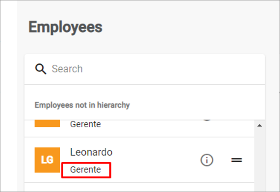Click Leonardo's Gerente role label
The width and height of the screenshot is (280, 192).
(85, 169)
